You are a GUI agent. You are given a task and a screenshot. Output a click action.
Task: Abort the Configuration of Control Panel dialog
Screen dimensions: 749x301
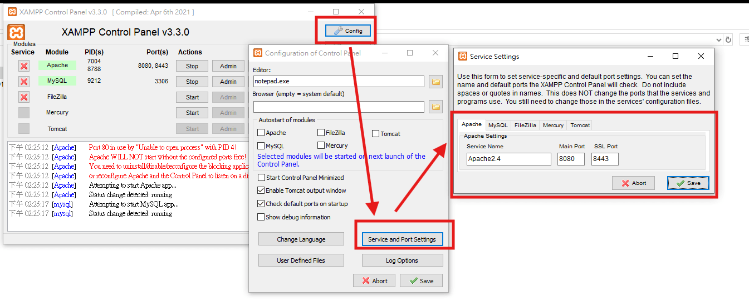click(374, 280)
